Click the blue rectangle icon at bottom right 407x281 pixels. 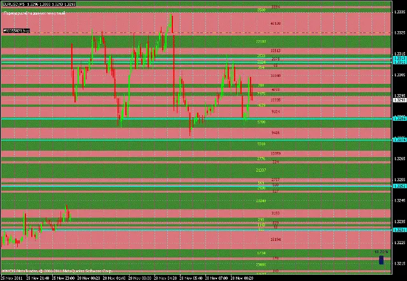pyautogui.click(x=381, y=259)
